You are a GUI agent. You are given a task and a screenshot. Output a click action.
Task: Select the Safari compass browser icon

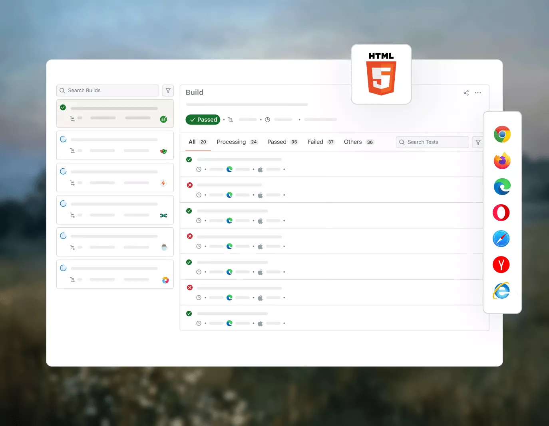pos(501,239)
